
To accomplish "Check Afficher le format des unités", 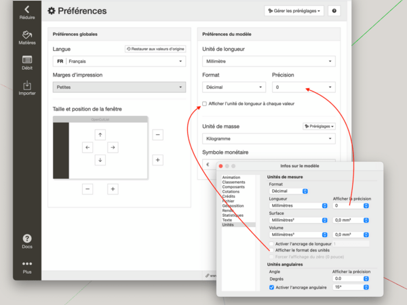I will [272, 249].
